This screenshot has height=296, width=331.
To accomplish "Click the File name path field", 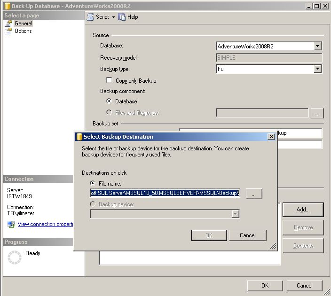I will point(165,193).
